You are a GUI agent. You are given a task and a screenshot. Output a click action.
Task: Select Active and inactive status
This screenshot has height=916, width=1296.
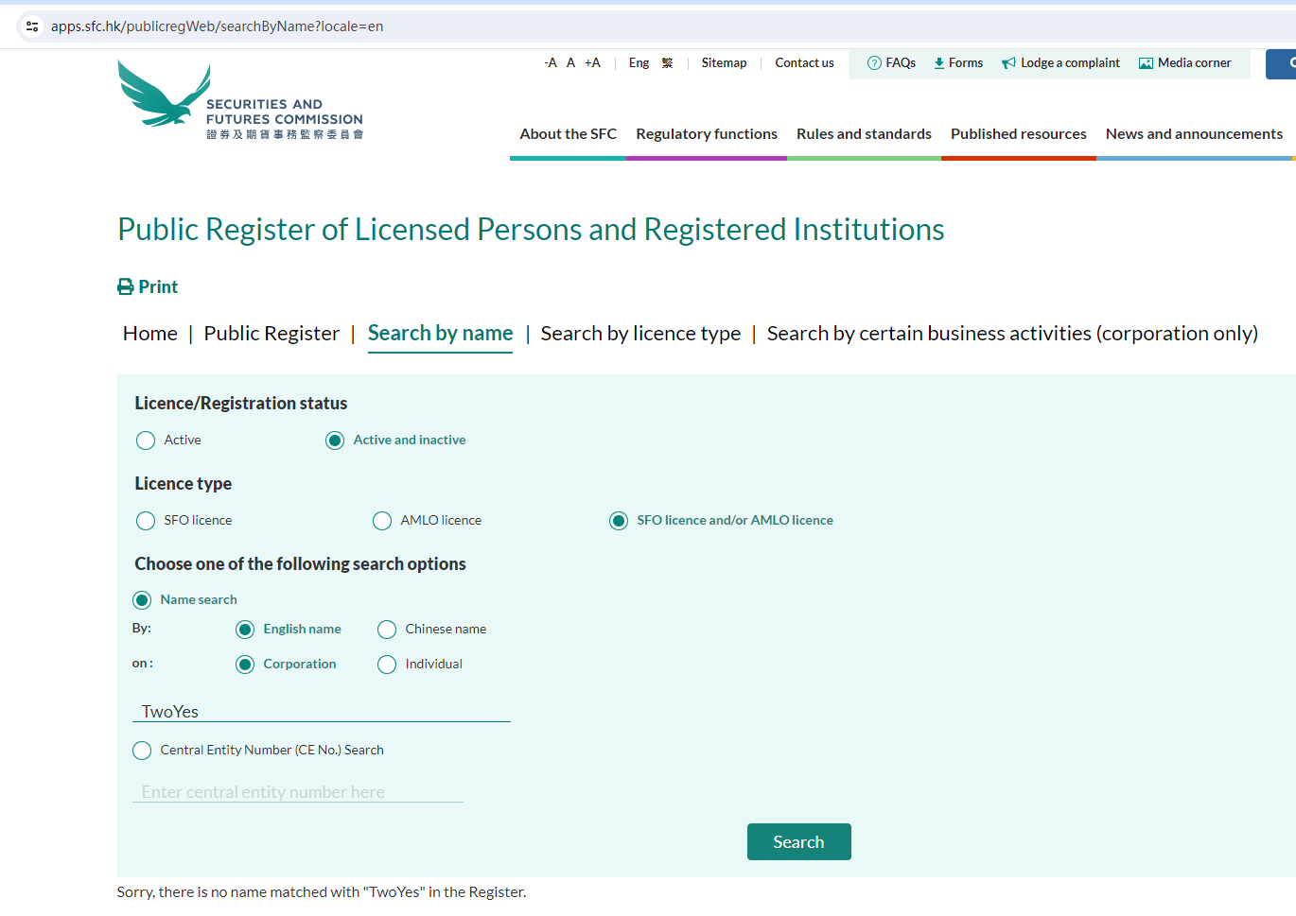click(335, 441)
